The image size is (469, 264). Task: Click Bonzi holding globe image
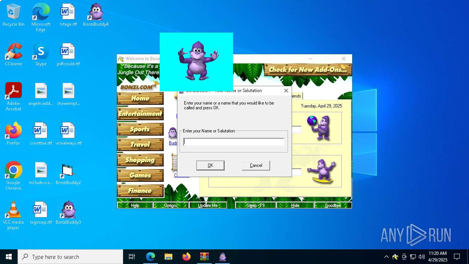[x=319, y=128]
